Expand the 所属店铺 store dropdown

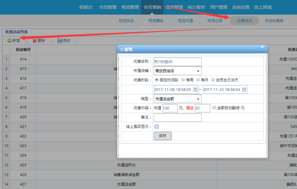(198, 71)
